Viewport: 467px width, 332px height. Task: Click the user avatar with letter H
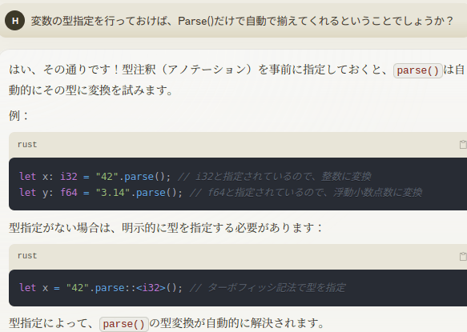pos(14,21)
